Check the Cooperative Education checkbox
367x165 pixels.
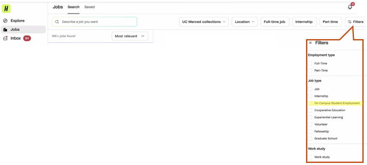coord(310,110)
